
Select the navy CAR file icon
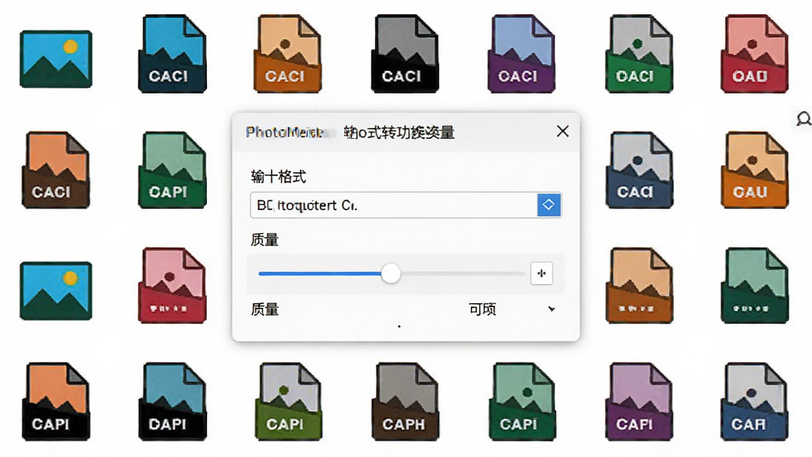tap(755, 401)
